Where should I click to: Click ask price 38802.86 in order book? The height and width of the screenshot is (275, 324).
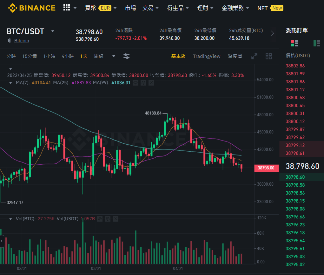(x=295, y=66)
